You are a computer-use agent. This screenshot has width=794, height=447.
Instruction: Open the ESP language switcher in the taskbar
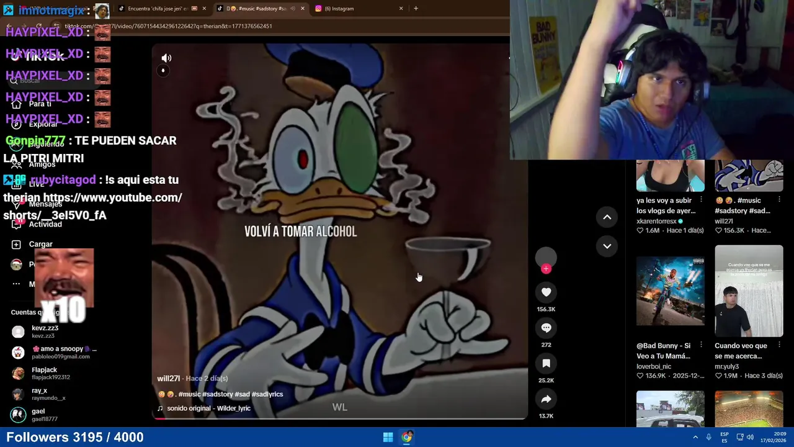tap(724, 437)
